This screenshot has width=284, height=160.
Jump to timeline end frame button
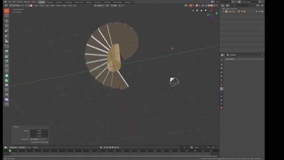(118, 148)
